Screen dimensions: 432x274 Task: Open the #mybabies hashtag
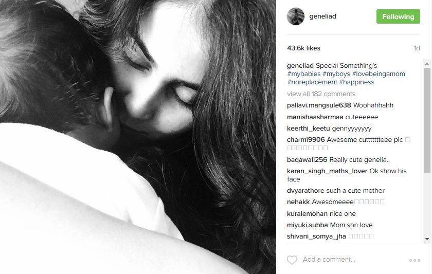[303, 74]
